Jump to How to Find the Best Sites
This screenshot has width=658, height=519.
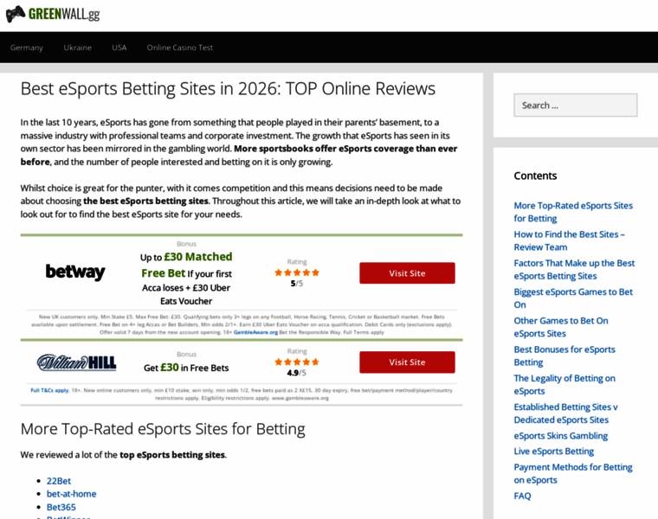pyautogui.click(x=570, y=240)
